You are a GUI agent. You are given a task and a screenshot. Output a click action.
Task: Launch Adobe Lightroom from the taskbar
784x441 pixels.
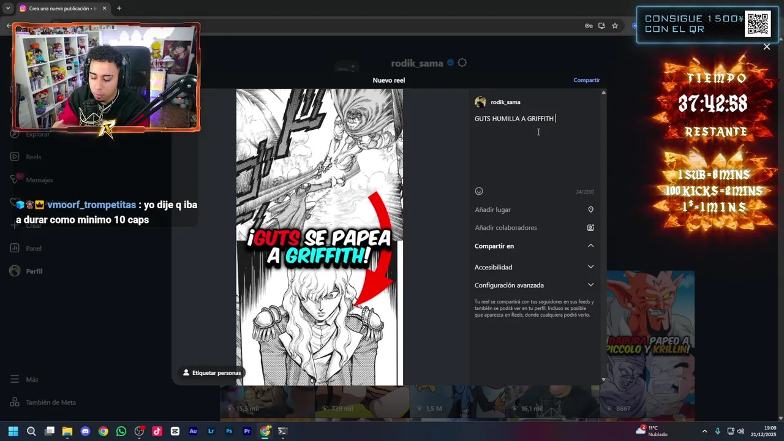211,431
